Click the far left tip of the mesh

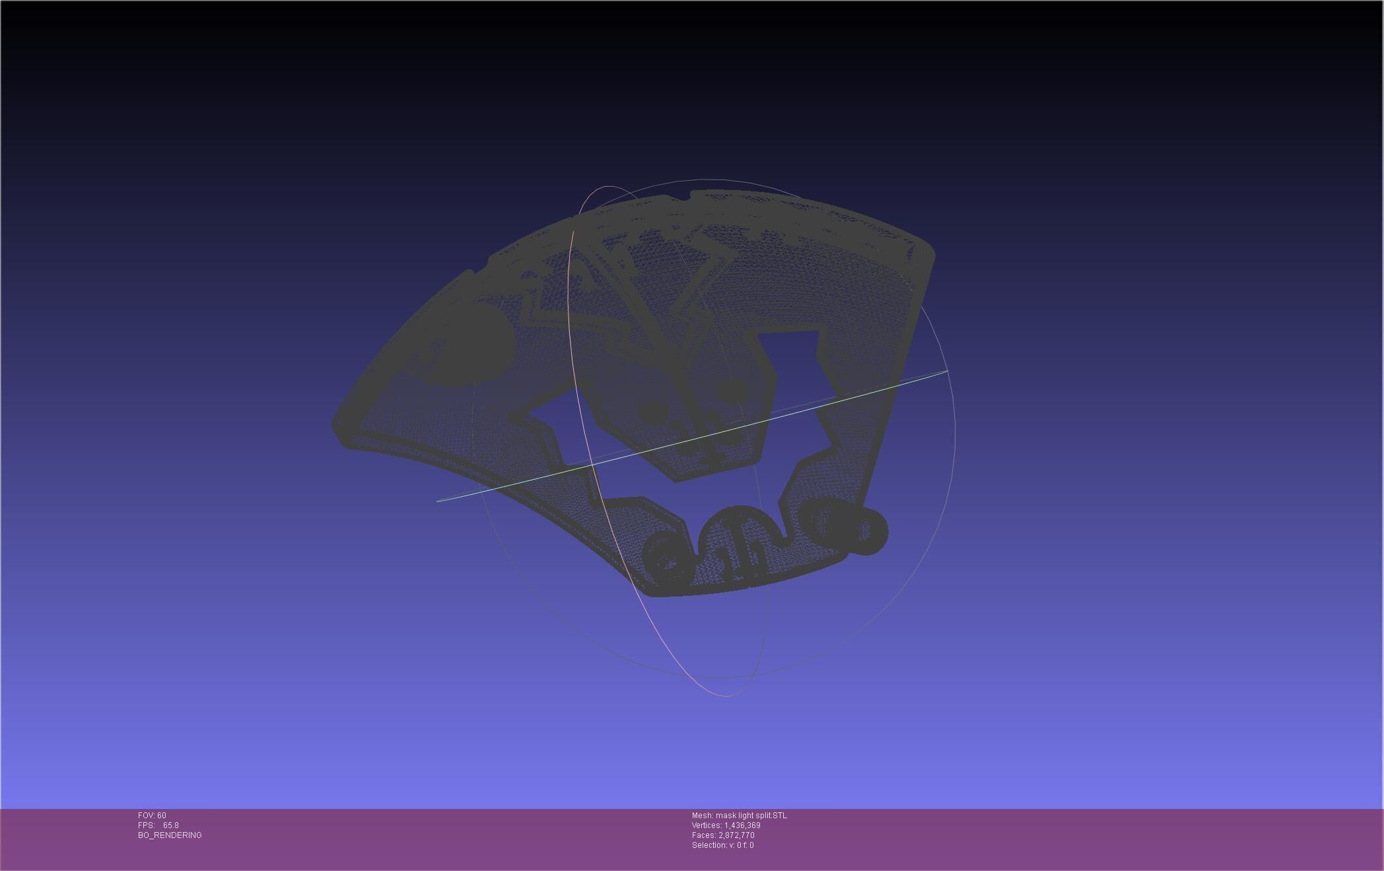(x=337, y=424)
